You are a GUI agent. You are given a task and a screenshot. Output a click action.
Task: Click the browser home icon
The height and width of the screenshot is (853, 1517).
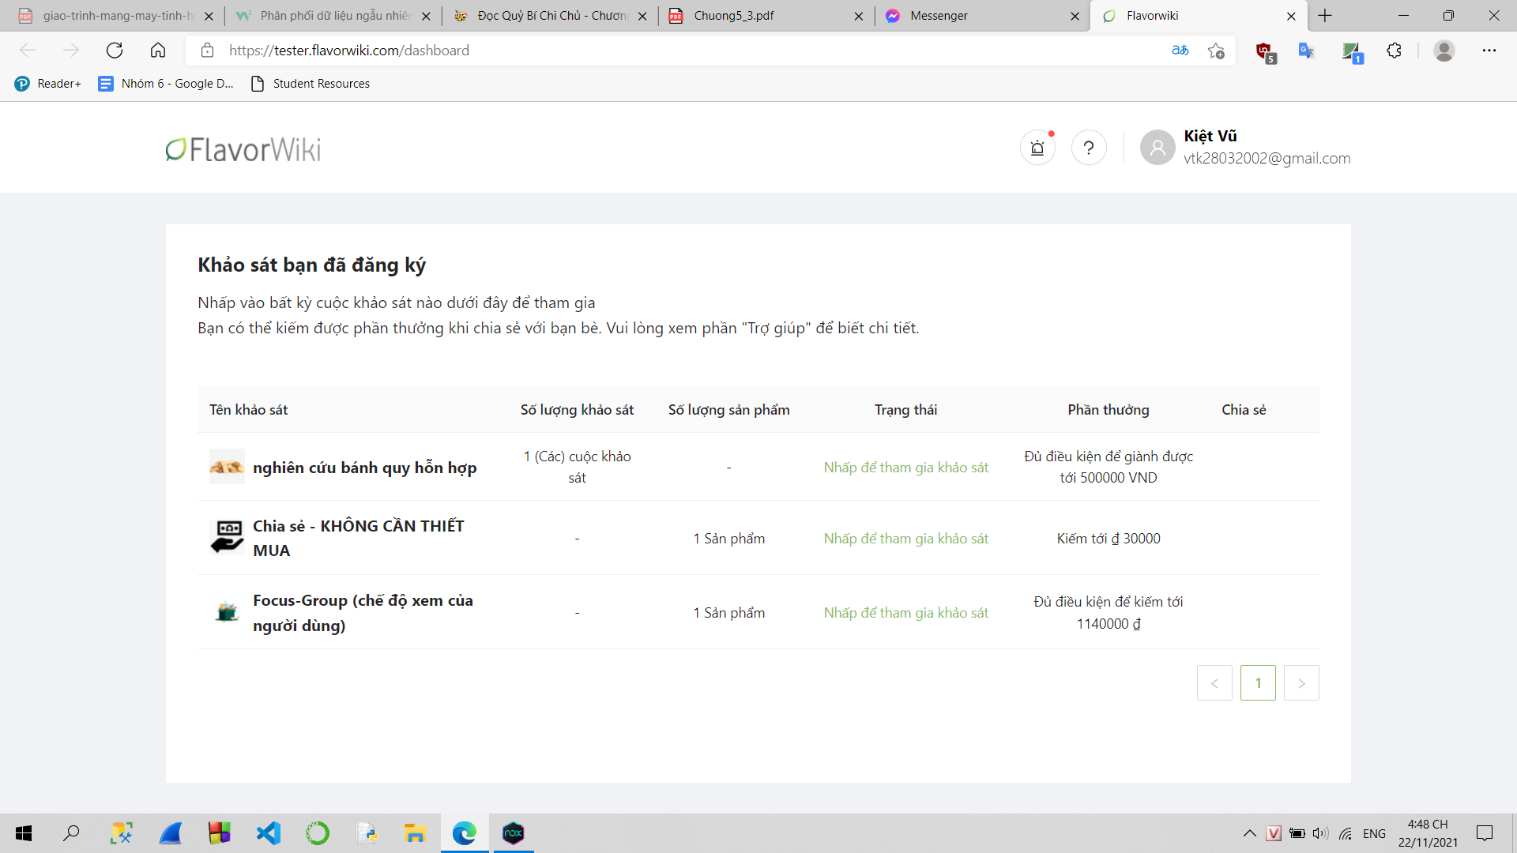pyautogui.click(x=158, y=51)
